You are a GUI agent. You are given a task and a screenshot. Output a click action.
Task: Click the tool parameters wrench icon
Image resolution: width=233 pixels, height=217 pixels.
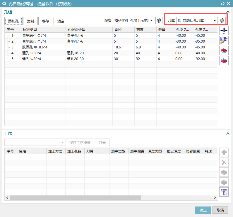tap(224, 41)
